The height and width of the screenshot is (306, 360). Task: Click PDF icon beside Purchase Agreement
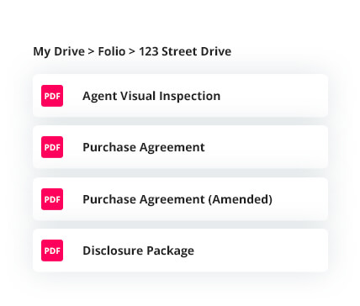[x=52, y=147]
